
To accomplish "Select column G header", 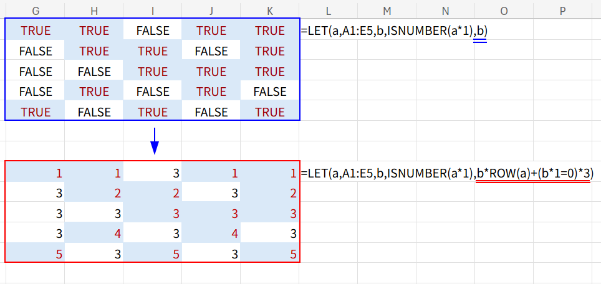I will (36, 9).
